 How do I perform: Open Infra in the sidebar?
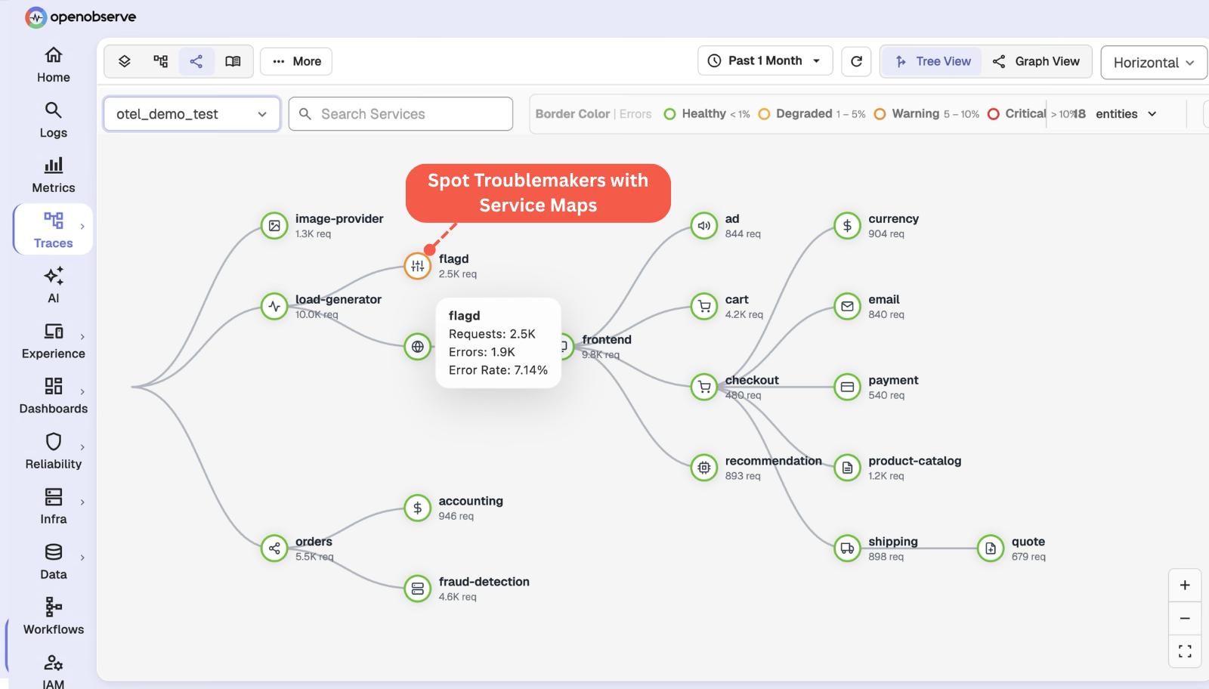coord(53,506)
